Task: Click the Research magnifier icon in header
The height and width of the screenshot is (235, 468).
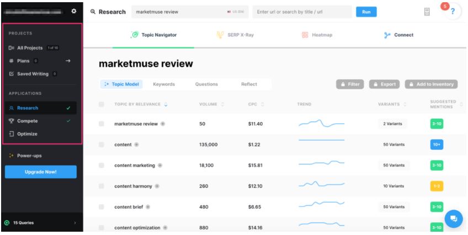Action: pyautogui.click(x=93, y=12)
